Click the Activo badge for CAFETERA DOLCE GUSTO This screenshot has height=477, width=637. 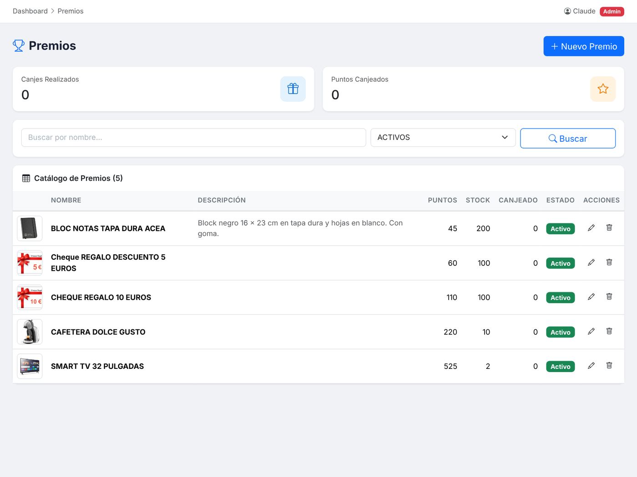point(561,332)
